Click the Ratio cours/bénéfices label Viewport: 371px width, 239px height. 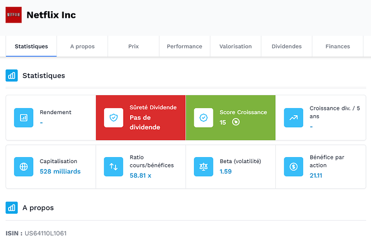click(152, 161)
